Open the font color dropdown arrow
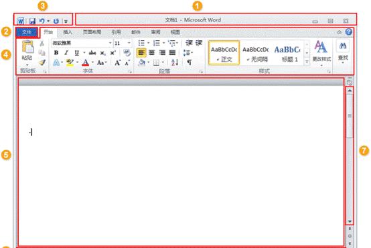Viewport: 371px width, 248px height. [x=92, y=62]
